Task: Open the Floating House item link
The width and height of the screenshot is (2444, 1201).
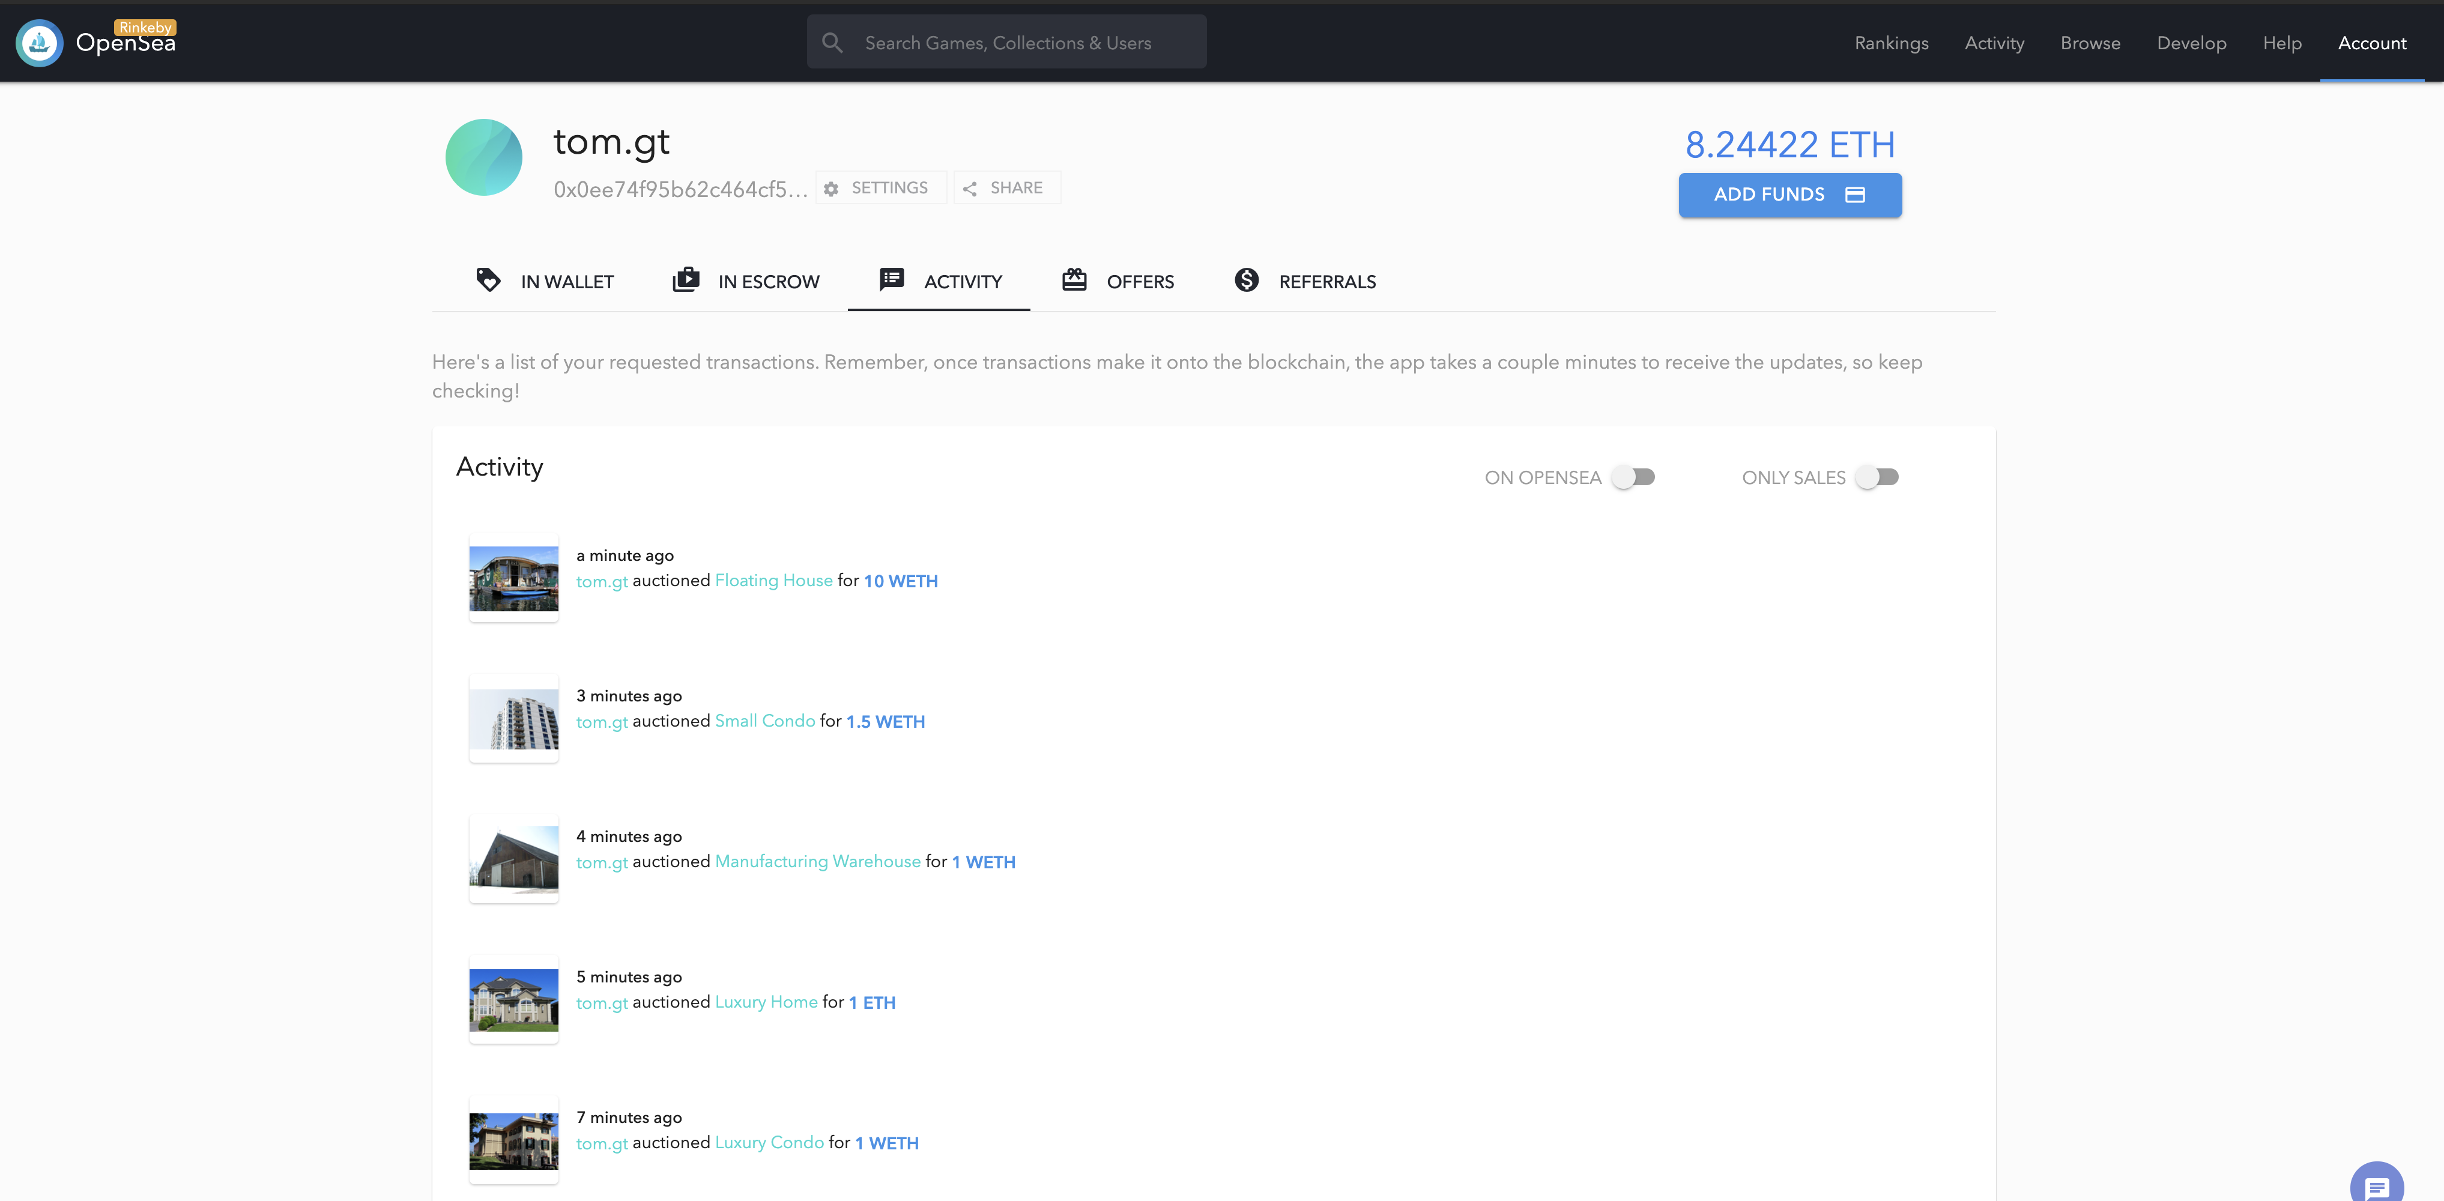Action: (x=773, y=581)
